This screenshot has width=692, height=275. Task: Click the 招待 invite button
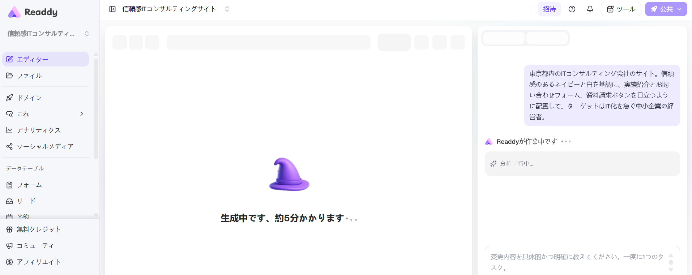click(549, 9)
